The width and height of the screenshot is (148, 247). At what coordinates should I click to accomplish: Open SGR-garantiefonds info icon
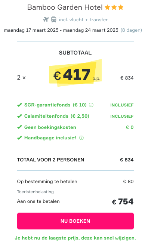(x=91, y=105)
